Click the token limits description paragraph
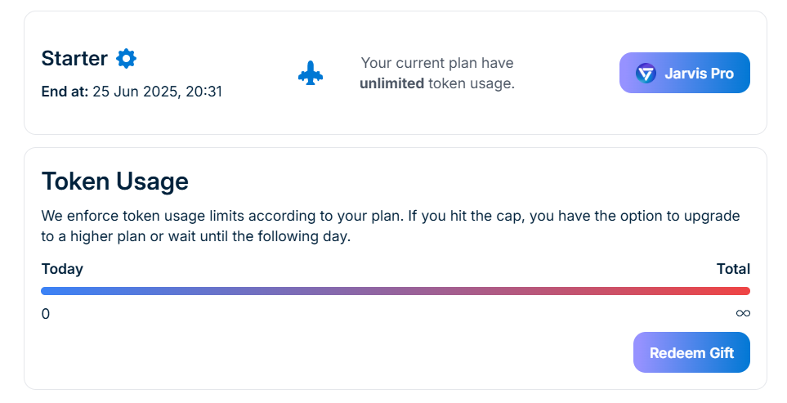 391,226
